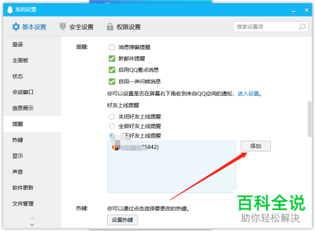
Task: Click the vertical scrollbar thumb
Action: click(x=309, y=119)
